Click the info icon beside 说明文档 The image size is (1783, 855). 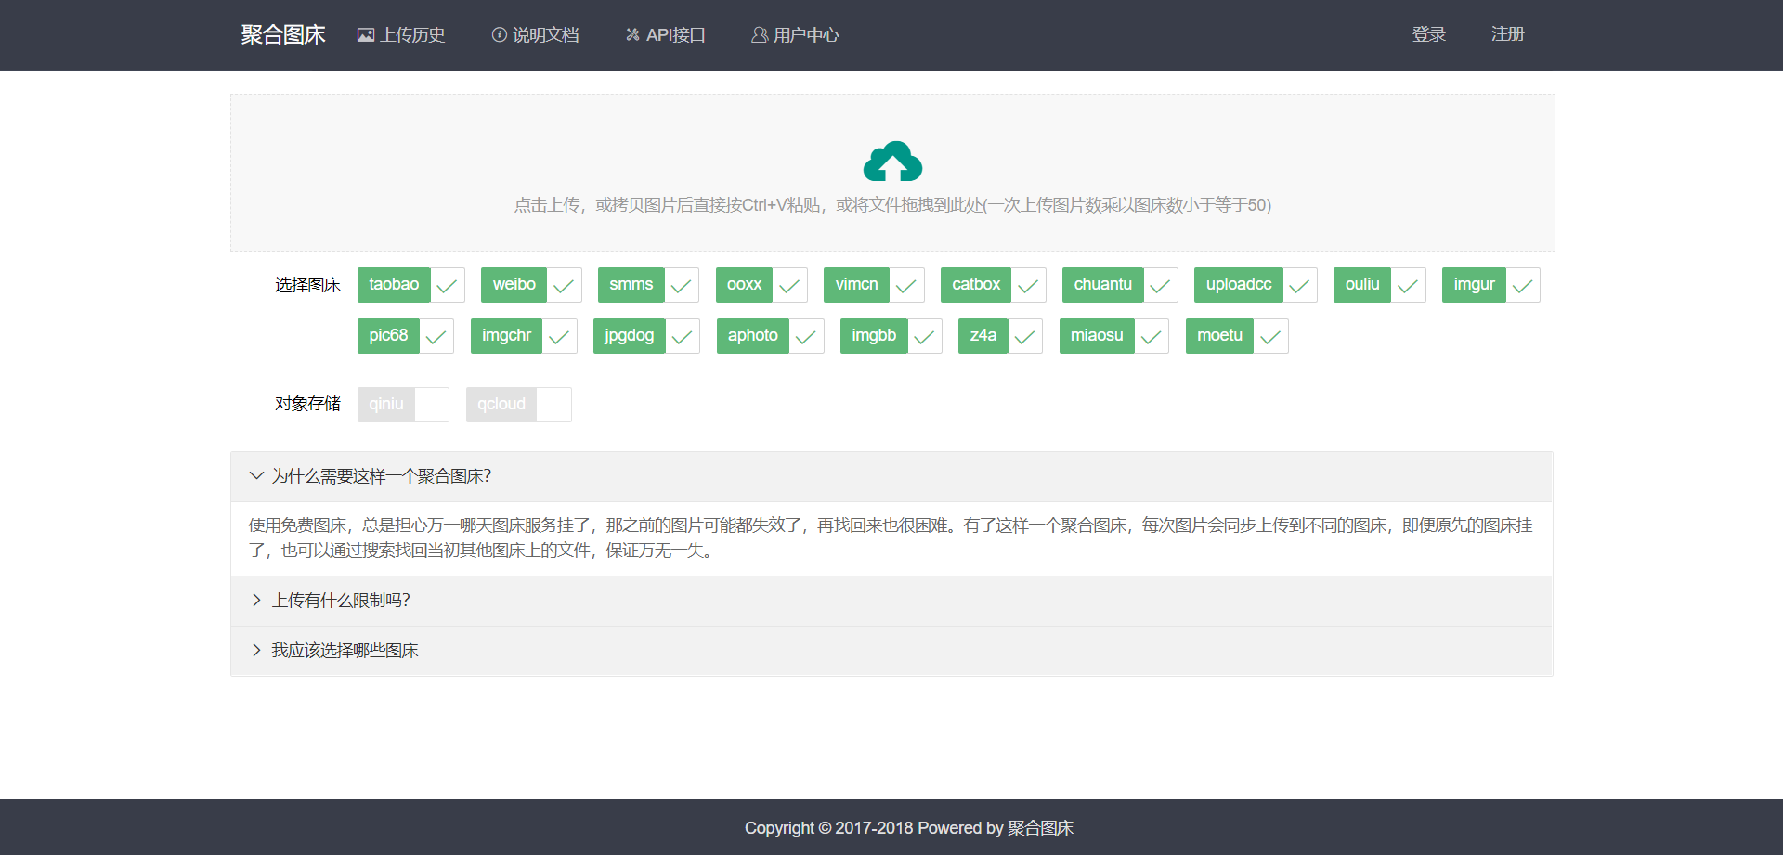(500, 35)
